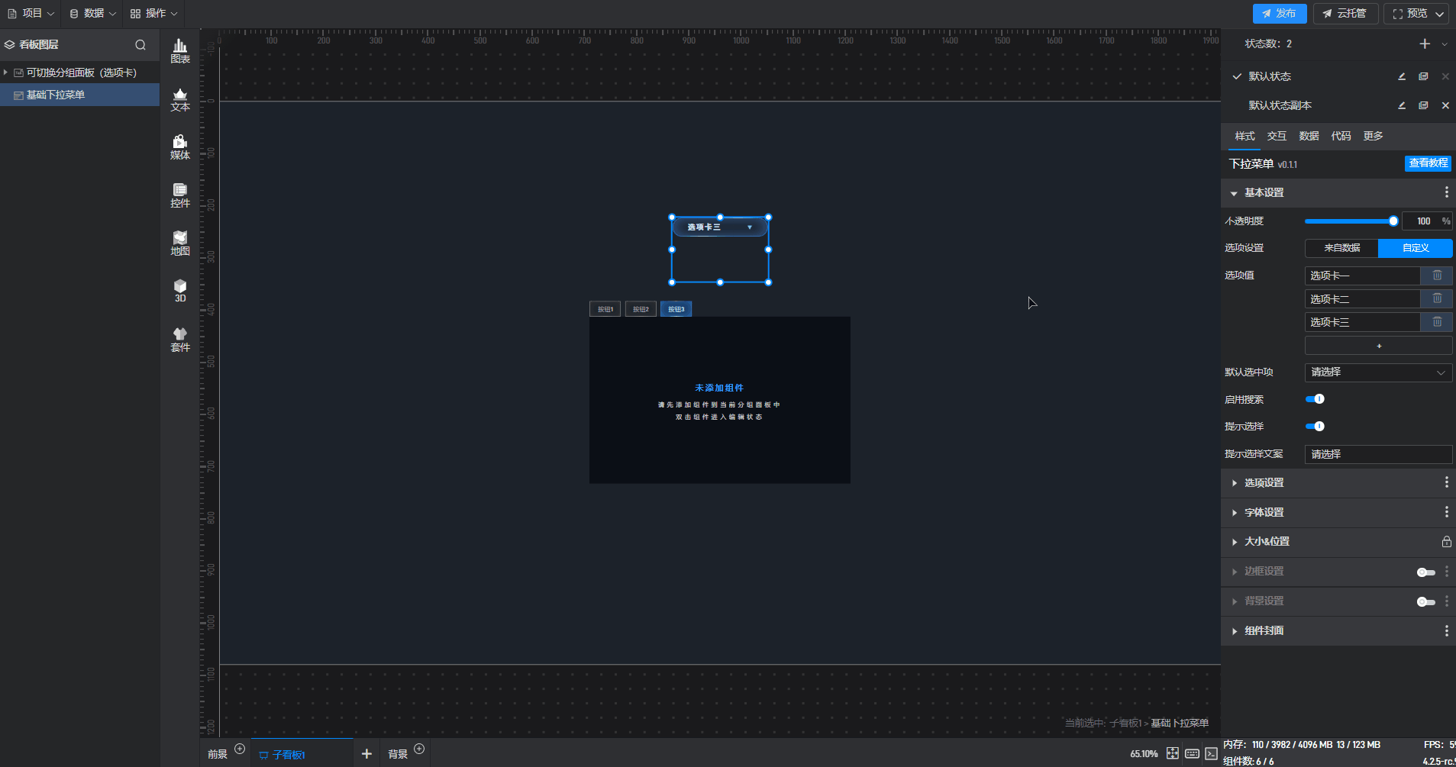The height and width of the screenshot is (767, 1456).
Task: Switch to the 交互 tab
Action: coord(1277,136)
